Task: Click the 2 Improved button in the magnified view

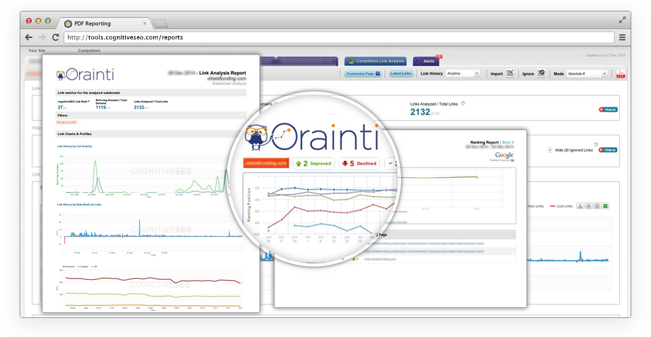Action: pos(313,163)
